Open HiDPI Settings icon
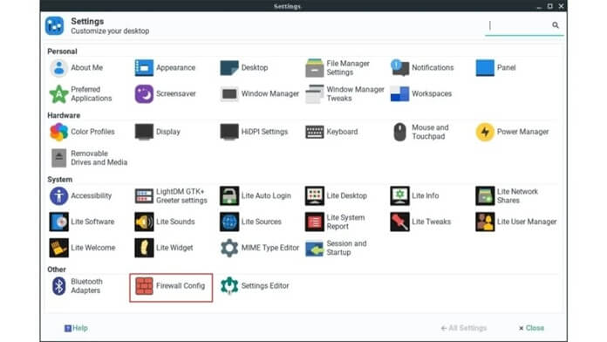Image resolution: width=607 pixels, height=342 pixels. coord(229,132)
